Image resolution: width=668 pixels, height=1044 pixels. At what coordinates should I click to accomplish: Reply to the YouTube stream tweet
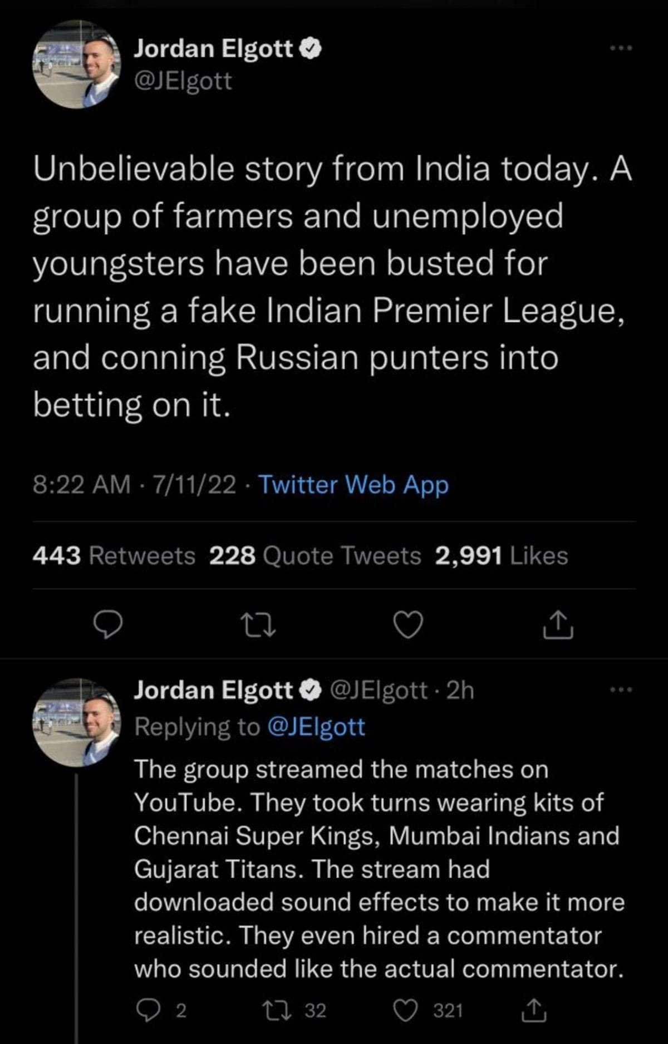[146, 1010]
